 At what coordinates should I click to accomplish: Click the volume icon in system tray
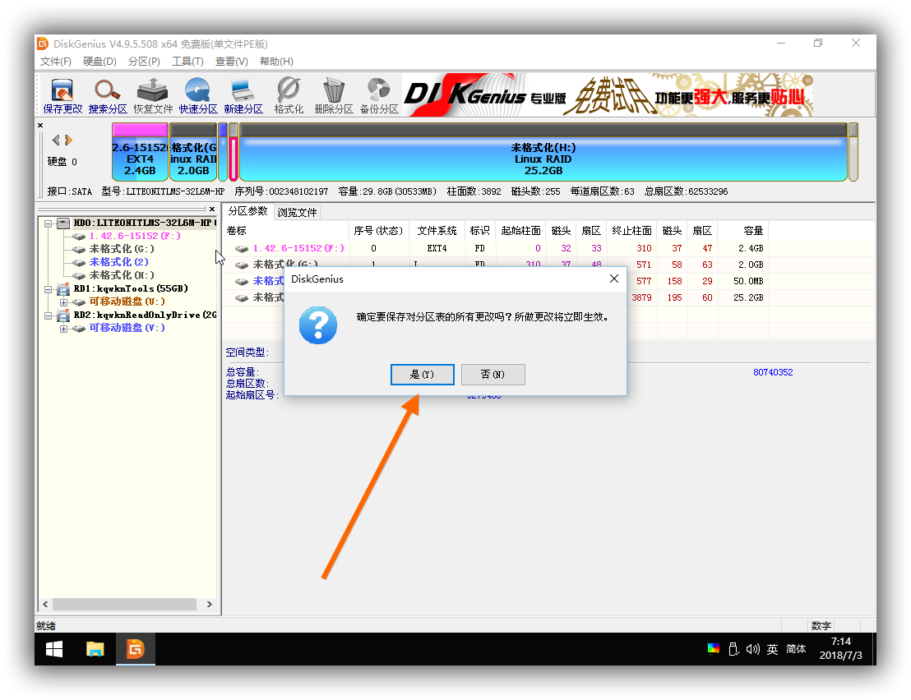(x=752, y=649)
